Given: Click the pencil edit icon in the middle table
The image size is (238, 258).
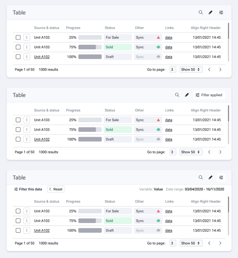Looking at the screenshot, I should click(x=187, y=95).
